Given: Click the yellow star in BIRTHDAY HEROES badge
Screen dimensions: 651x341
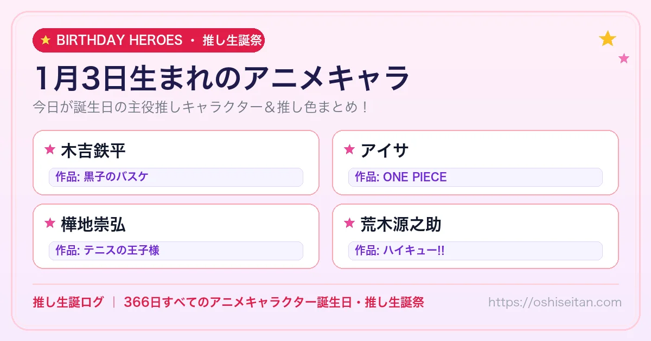Looking at the screenshot, I should (x=46, y=40).
